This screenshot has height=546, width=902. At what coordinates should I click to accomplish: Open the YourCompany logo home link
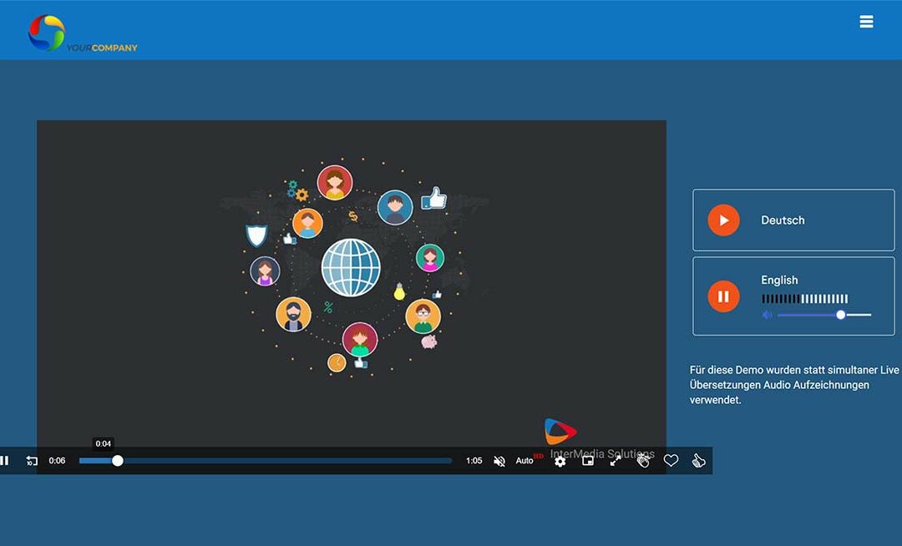pyautogui.click(x=83, y=33)
